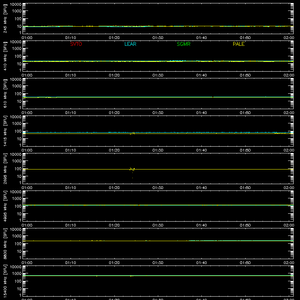Screen dimensions: 300x300
Task: Click the 01:30 label under 1415 MHz panel
Action: (x=158, y=150)
